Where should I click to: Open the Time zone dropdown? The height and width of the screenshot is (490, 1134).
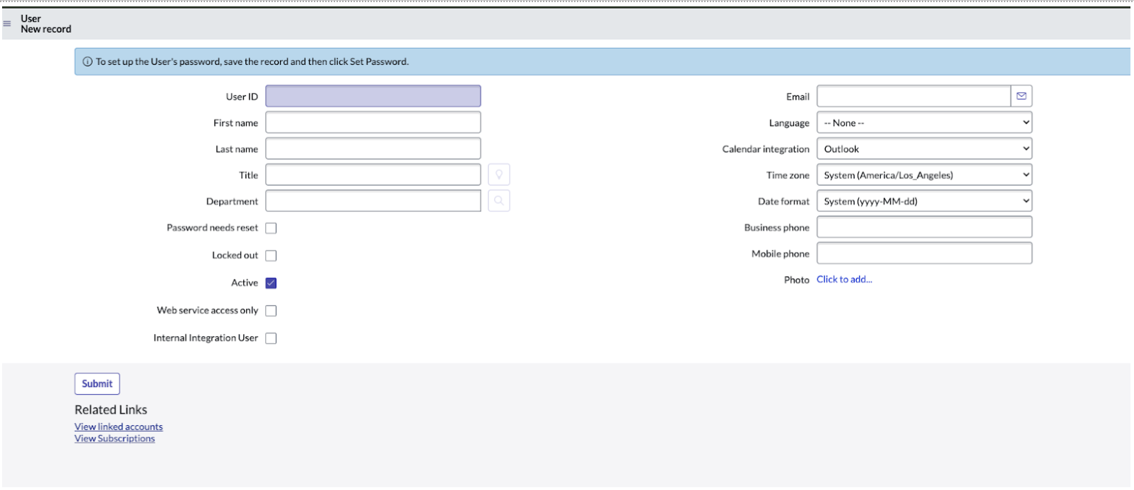(923, 175)
